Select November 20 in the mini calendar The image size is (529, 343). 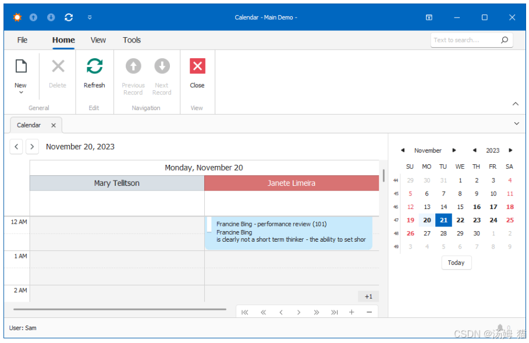[x=427, y=220]
